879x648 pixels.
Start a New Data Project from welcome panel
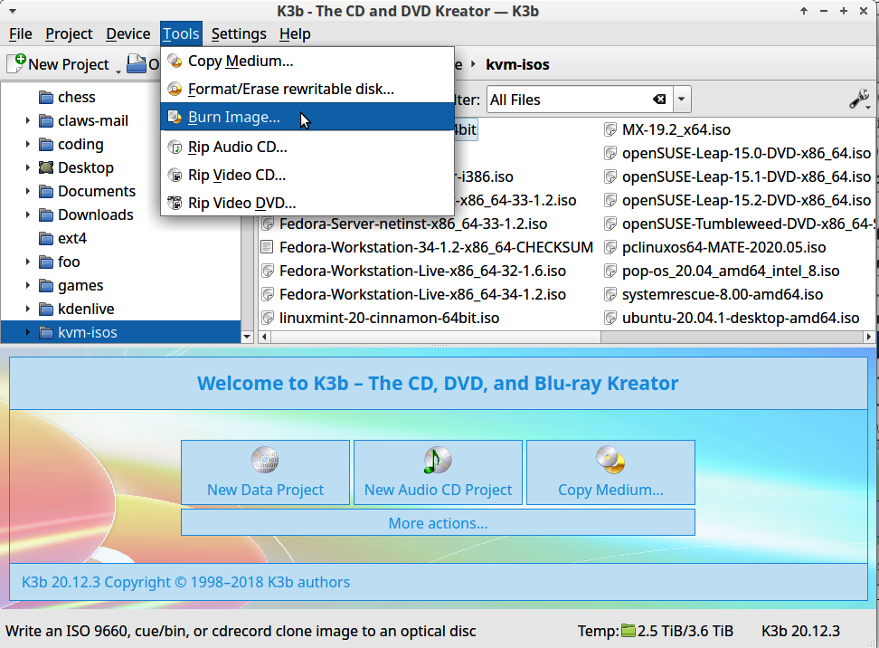(265, 472)
